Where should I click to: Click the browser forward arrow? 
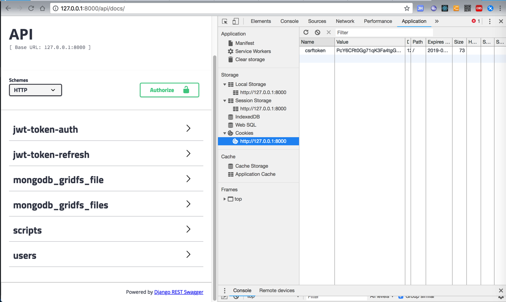[x=20, y=8]
